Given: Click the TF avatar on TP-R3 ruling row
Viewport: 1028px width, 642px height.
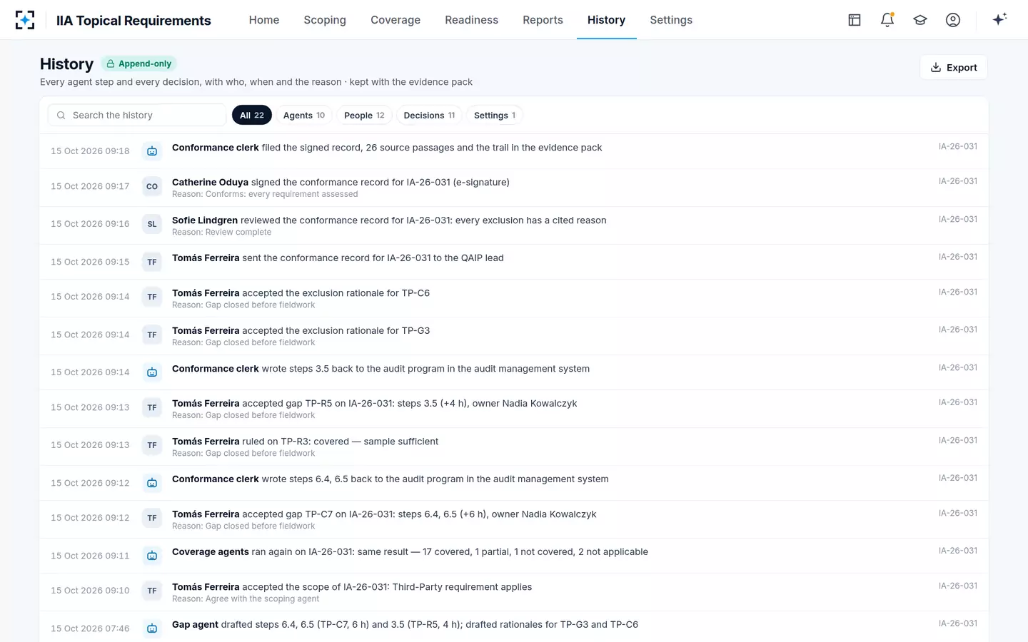Looking at the screenshot, I should pyautogui.click(x=152, y=445).
